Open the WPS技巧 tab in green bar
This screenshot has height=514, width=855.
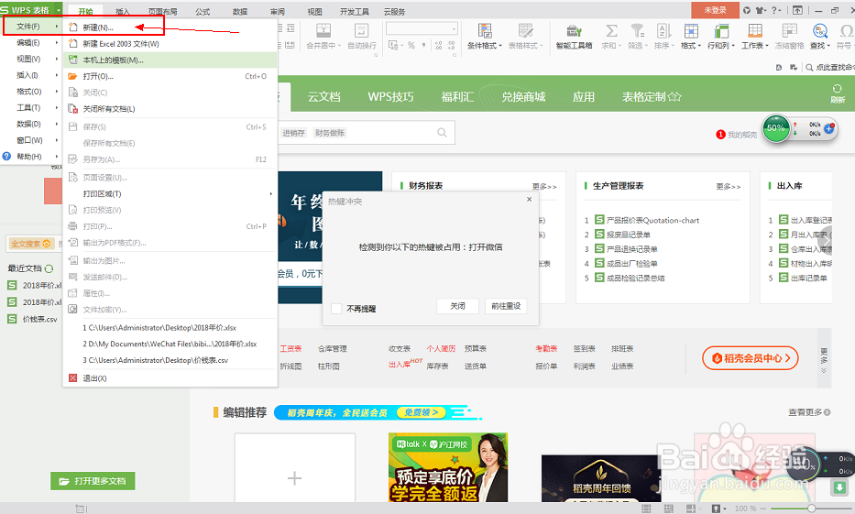(390, 97)
